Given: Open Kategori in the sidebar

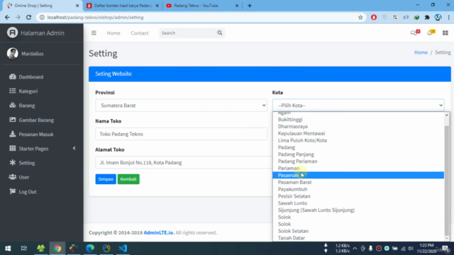Looking at the screenshot, I should coord(28,91).
